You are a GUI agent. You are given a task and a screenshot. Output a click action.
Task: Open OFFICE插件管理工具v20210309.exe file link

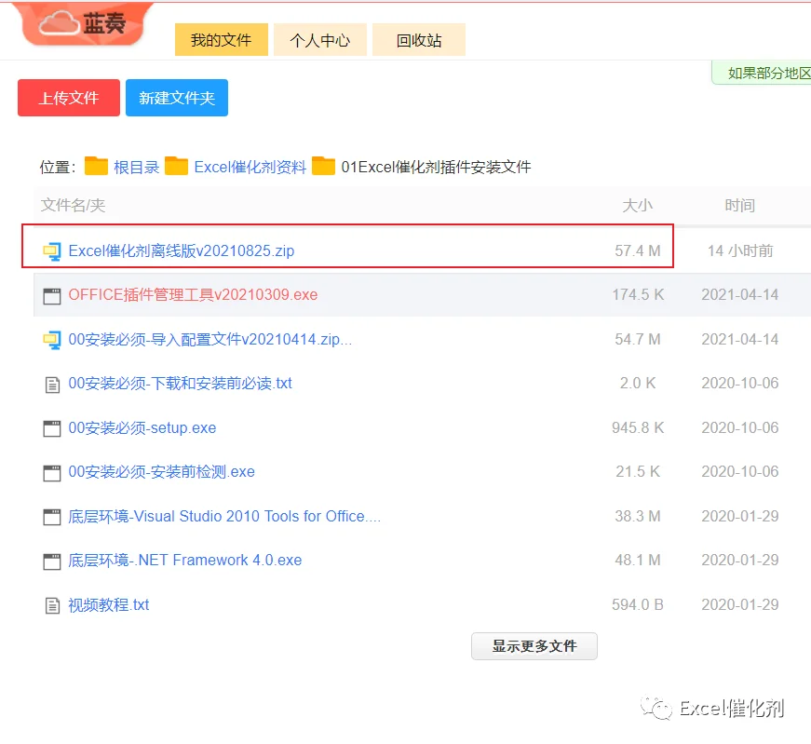coord(193,295)
